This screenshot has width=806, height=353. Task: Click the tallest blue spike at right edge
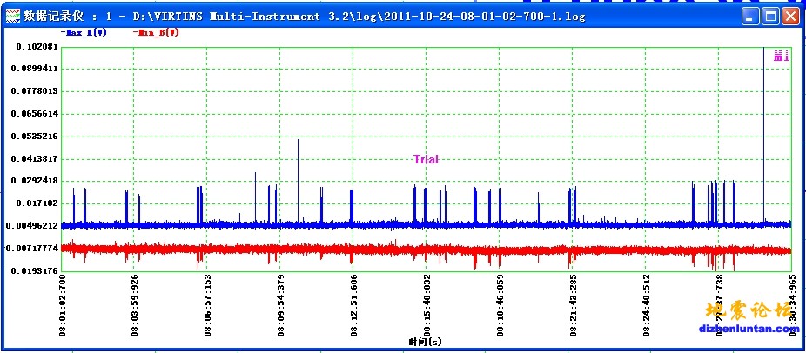tap(763, 130)
